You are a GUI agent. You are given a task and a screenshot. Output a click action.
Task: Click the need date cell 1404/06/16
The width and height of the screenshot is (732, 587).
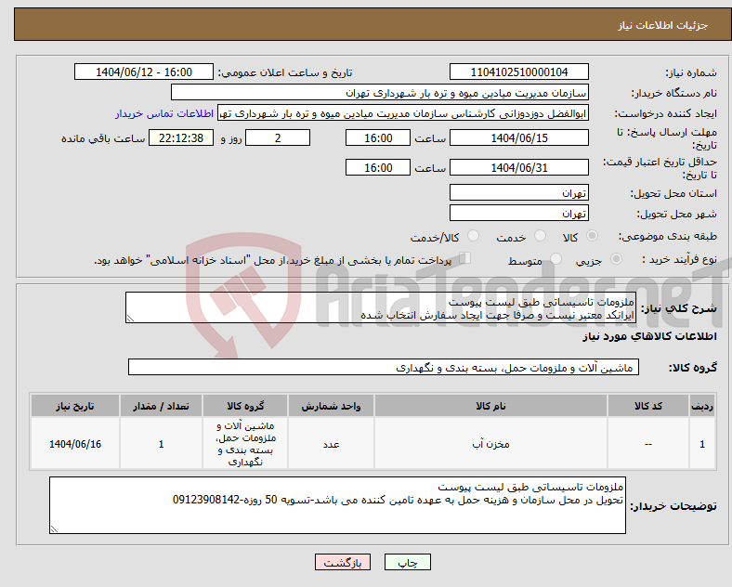[x=74, y=444]
